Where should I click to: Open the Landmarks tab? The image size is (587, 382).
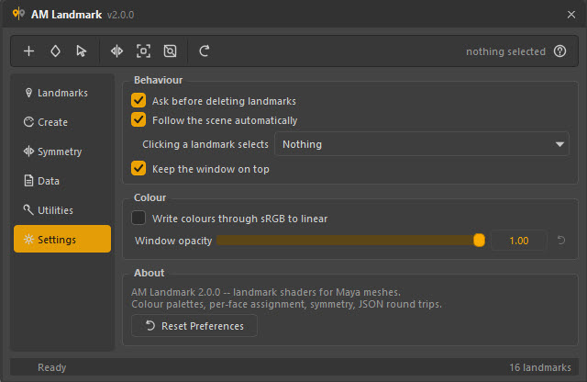pos(62,93)
